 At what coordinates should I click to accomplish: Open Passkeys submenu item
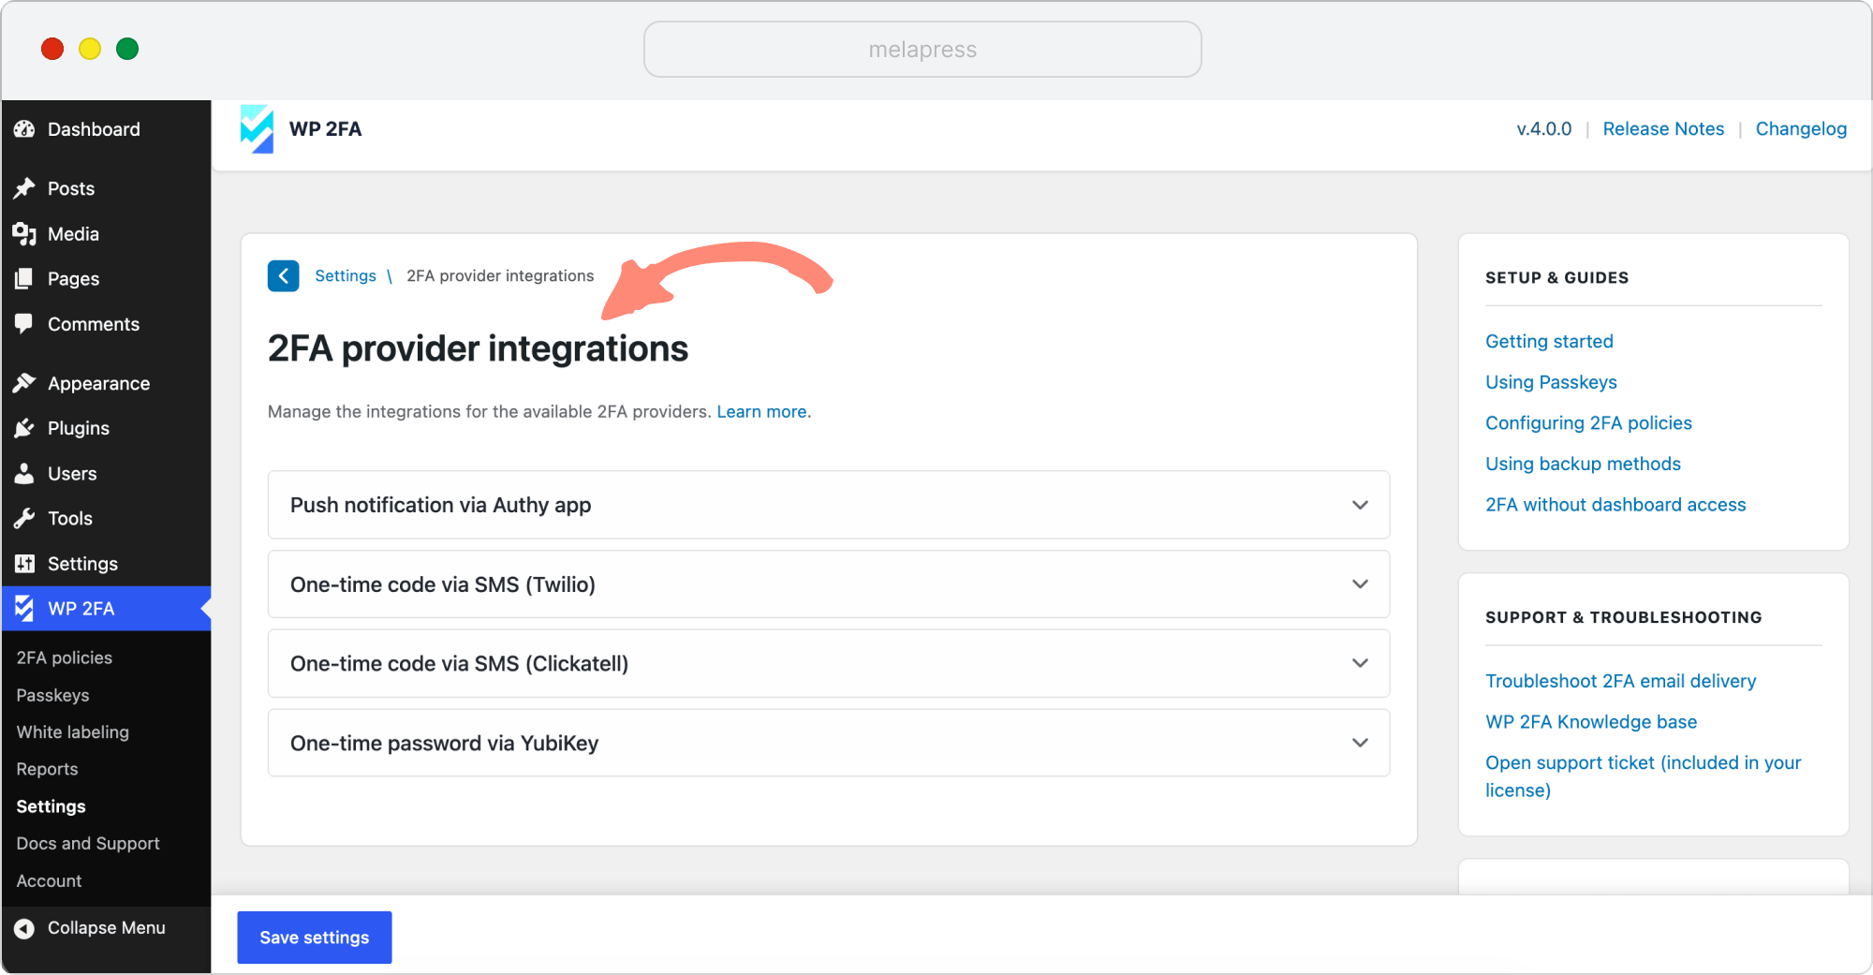(53, 695)
